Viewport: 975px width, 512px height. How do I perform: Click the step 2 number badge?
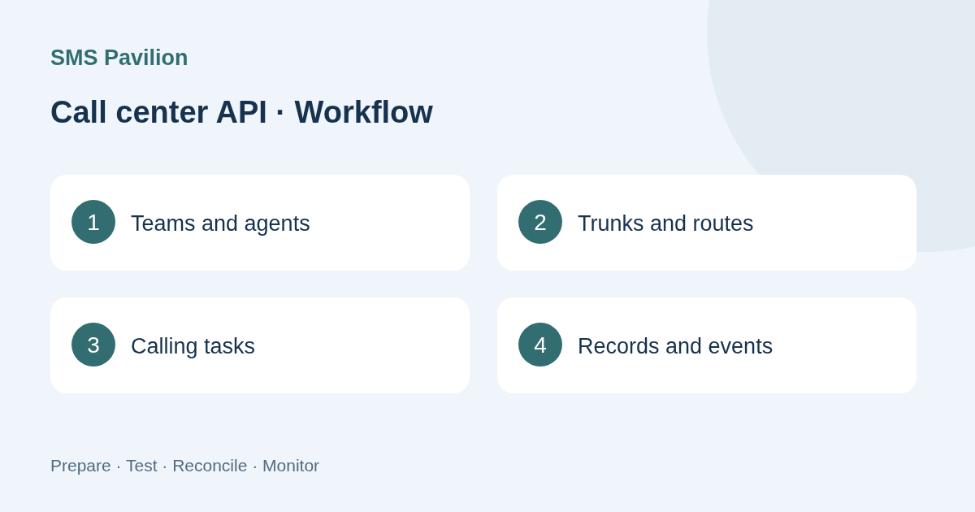click(x=540, y=222)
